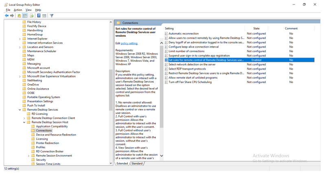
Task: Click the folder icon next to NetMeeting
Action: pyautogui.click(x=24, y=80)
